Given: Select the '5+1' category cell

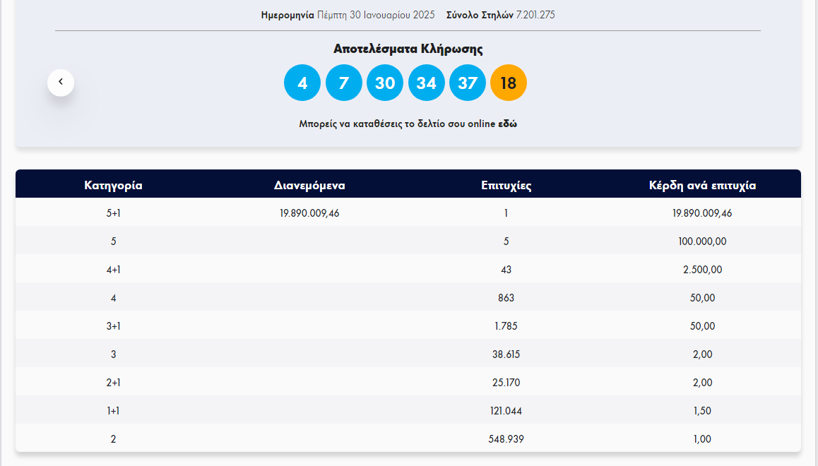Looking at the screenshot, I should (113, 213).
